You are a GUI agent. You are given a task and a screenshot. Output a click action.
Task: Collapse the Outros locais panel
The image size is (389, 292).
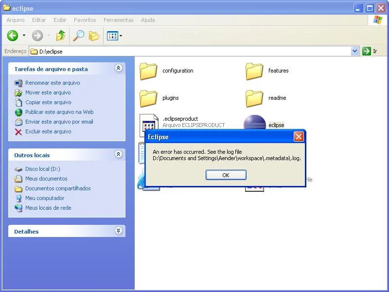[118, 154]
